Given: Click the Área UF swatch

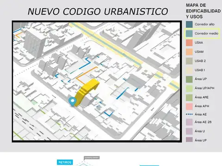Looking at the screenshot, I should pos(189,140).
